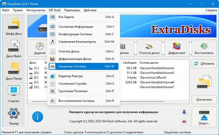Image resolution: width=219 pixels, height=135 pixels.
Task: Click the 328.8 GB free space value
Action: [131, 82]
